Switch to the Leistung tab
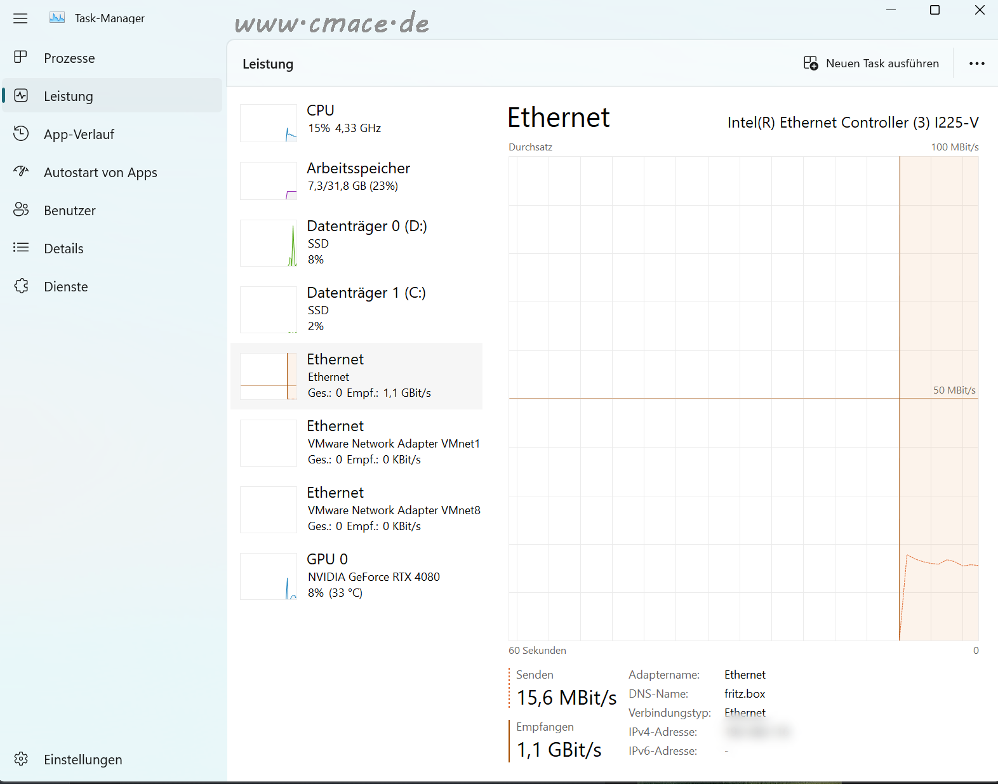The image size is (998, 784). pos(69,96)
